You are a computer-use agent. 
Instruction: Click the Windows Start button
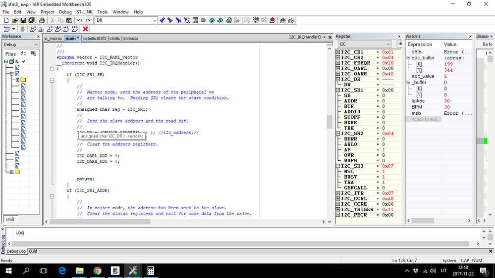(8, 271)
